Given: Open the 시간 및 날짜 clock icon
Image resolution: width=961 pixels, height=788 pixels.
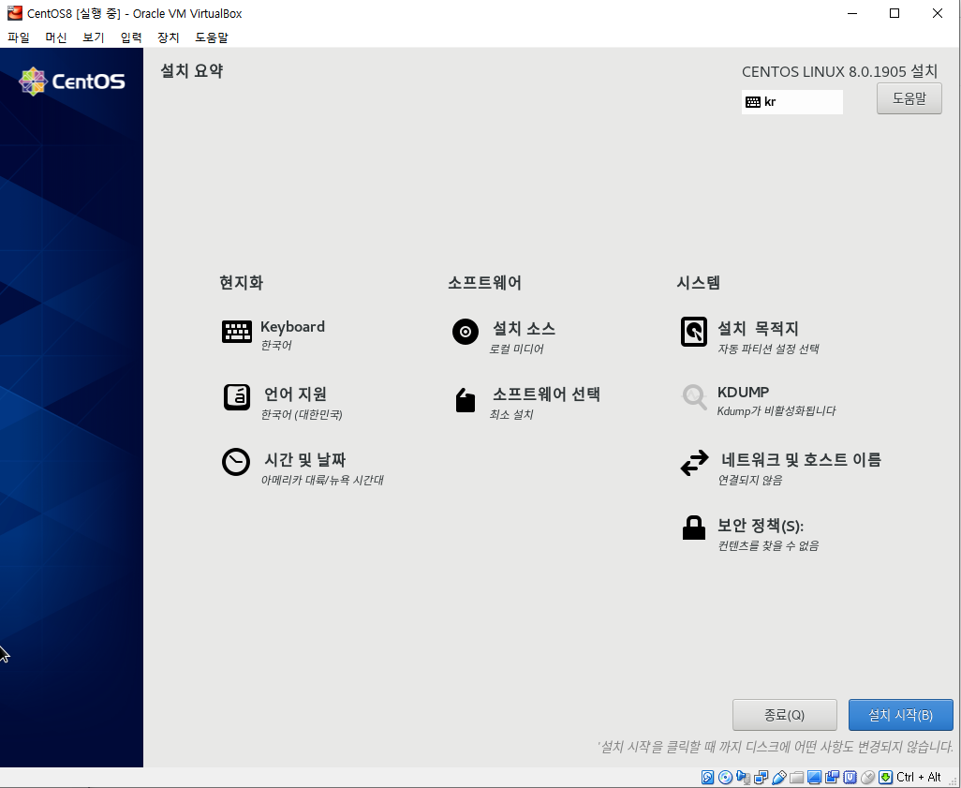Looking at the screenshot, I should pos(236,462).
